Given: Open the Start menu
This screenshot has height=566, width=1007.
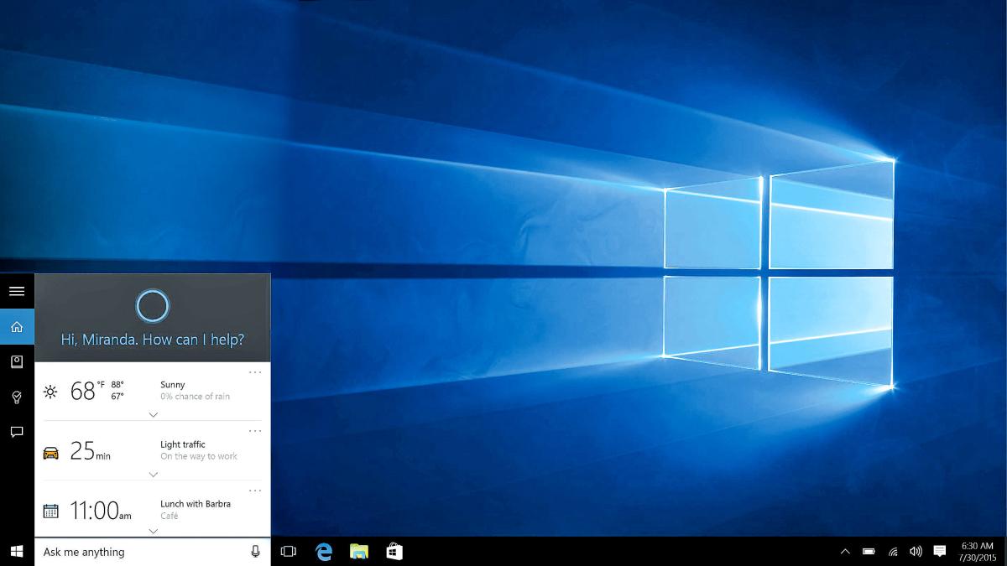Looking at the screenshot, I should click(17, 553).
